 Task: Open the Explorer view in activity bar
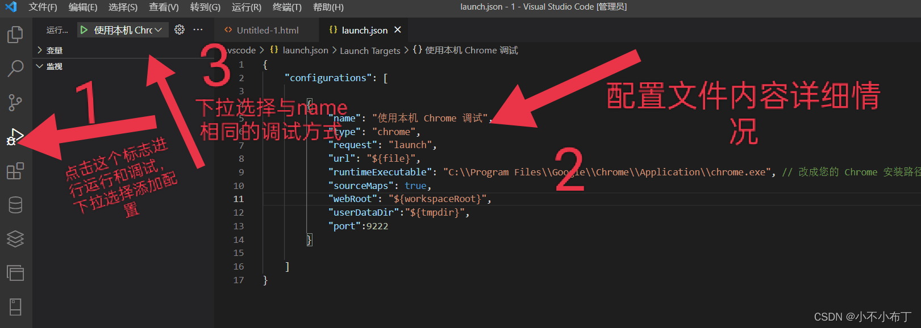tap(15, 35)
